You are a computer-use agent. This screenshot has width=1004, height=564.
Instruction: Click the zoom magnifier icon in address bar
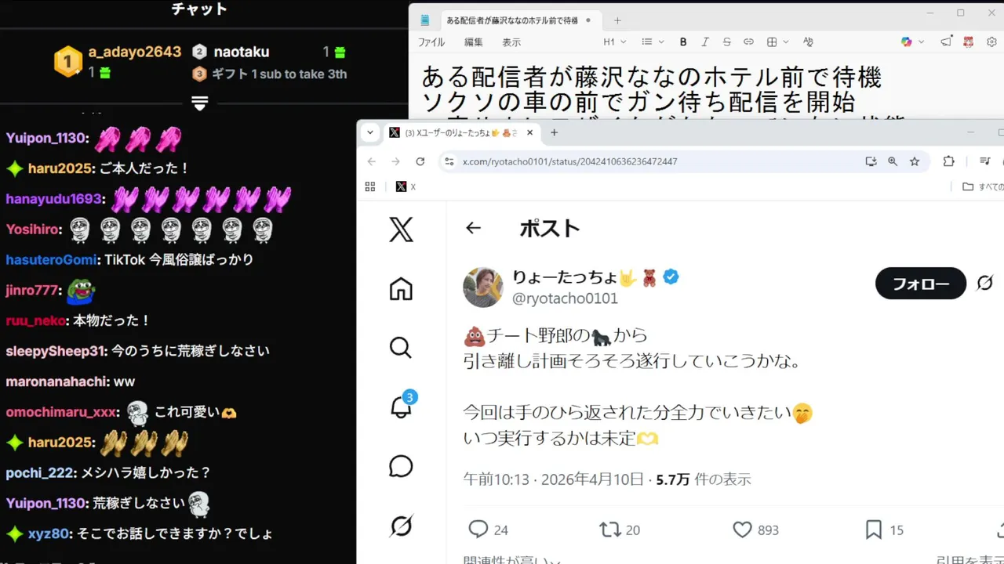click(893, 161)
